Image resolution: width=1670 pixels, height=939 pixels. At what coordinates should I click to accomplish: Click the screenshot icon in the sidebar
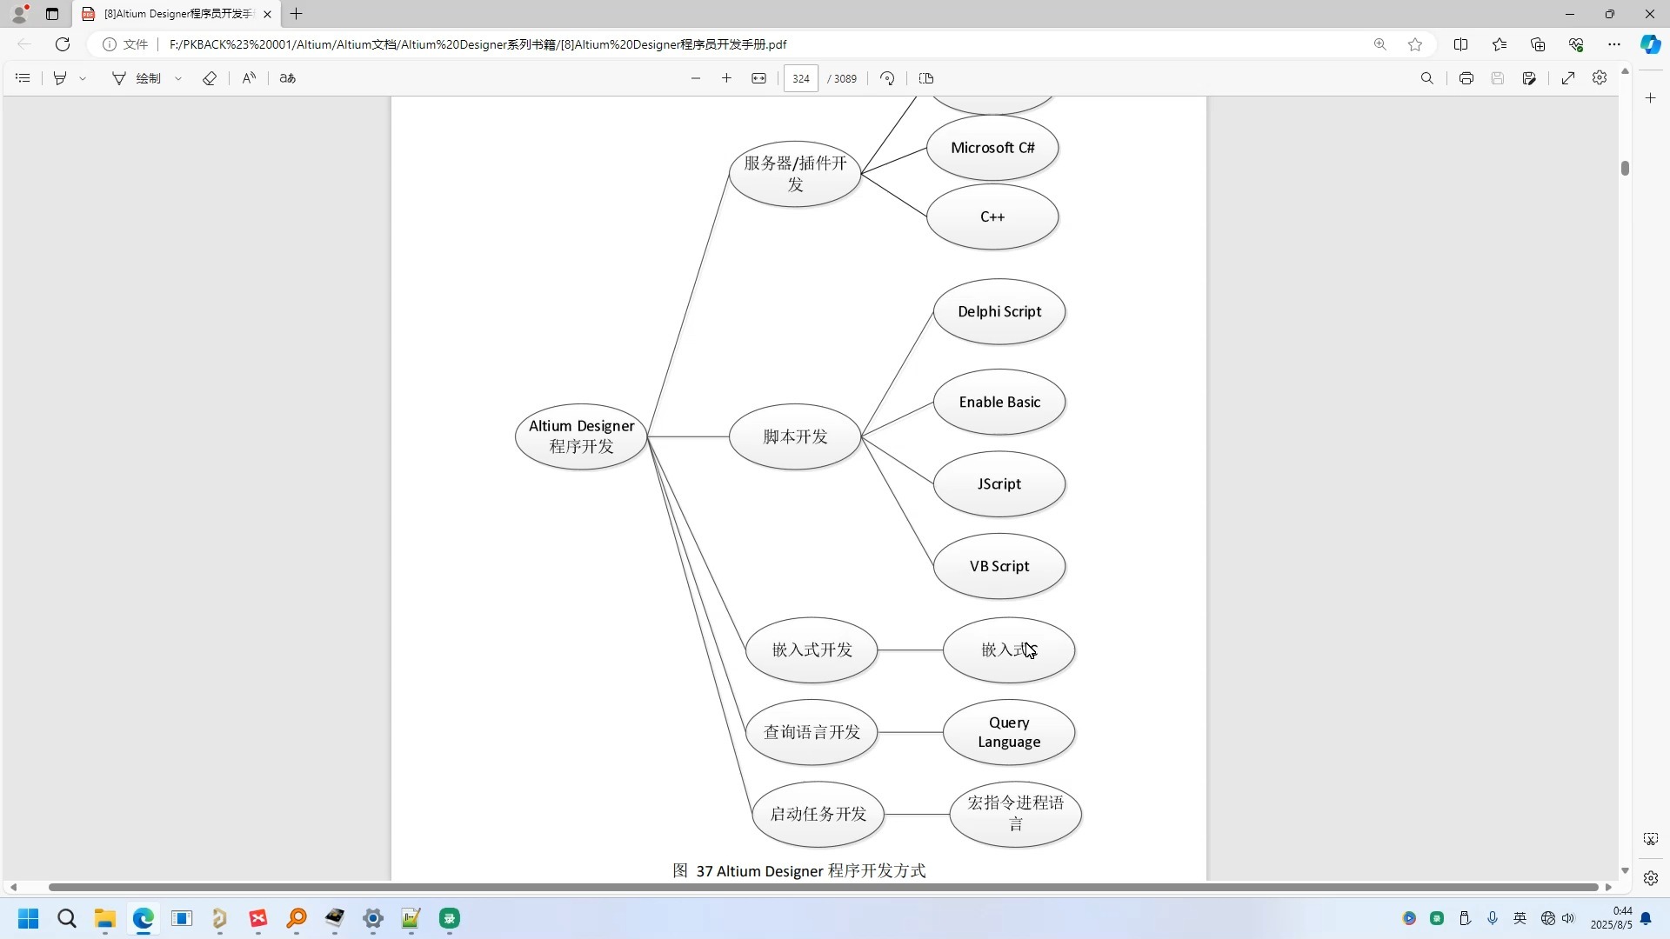pos(1651,839)
